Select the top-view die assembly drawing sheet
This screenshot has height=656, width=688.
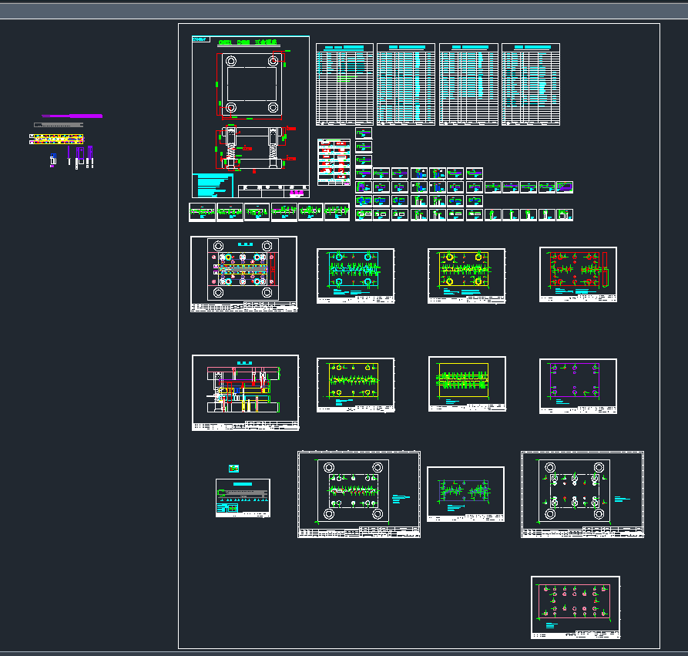pos(243,274)
